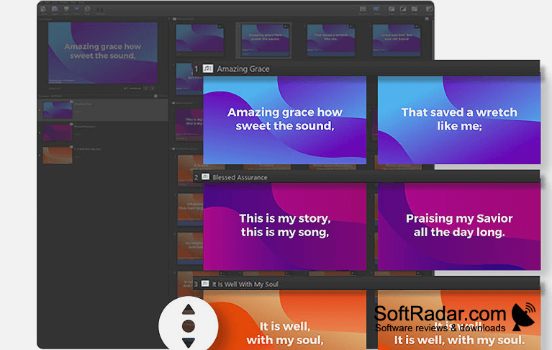This screenshot has height=350, width=552.
Task: Select the 'That saved a wretch like me' slide
Action: (459, 120)
